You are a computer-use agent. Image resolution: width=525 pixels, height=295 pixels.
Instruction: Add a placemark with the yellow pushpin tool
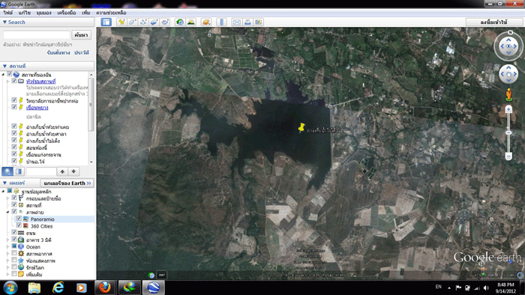point(121,22)
